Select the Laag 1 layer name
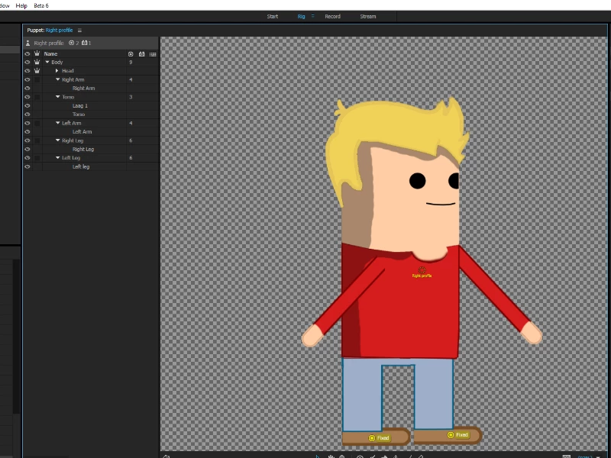 click(x=80, y=105)
